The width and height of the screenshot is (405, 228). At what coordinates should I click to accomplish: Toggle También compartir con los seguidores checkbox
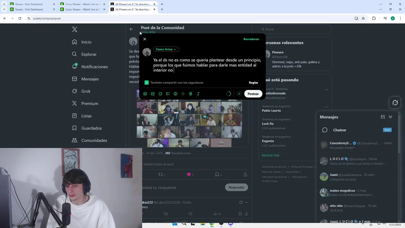pyautogui.click(x=146, y=83)
